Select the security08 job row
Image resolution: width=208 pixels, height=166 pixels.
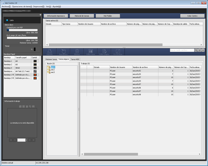pos(141,94)
